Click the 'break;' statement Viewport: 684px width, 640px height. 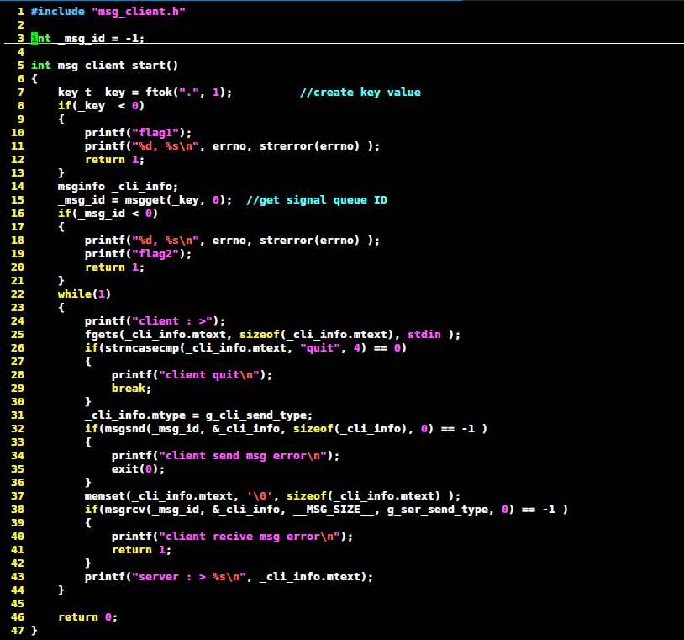coord(131,389)
